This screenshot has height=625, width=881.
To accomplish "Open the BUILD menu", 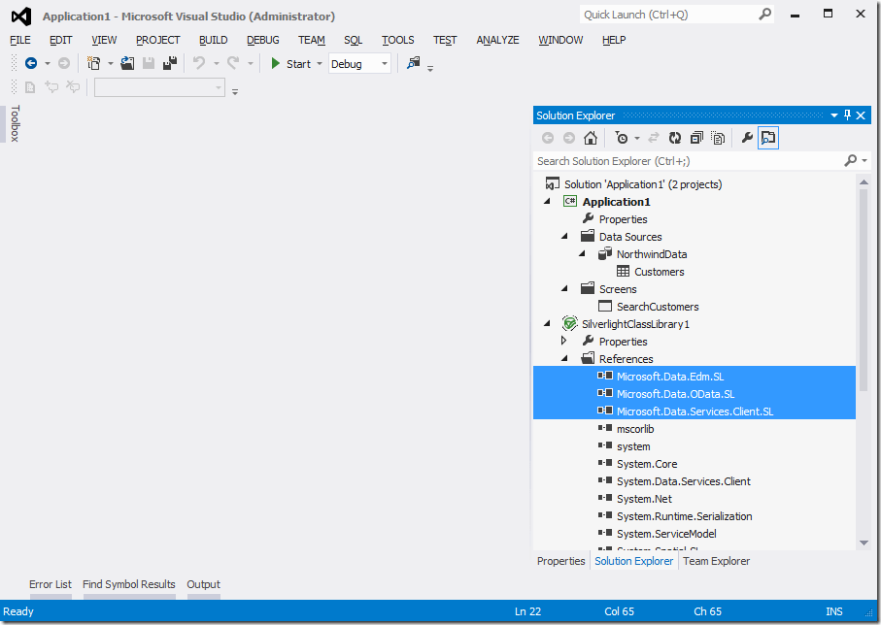I will click(214, 40).
